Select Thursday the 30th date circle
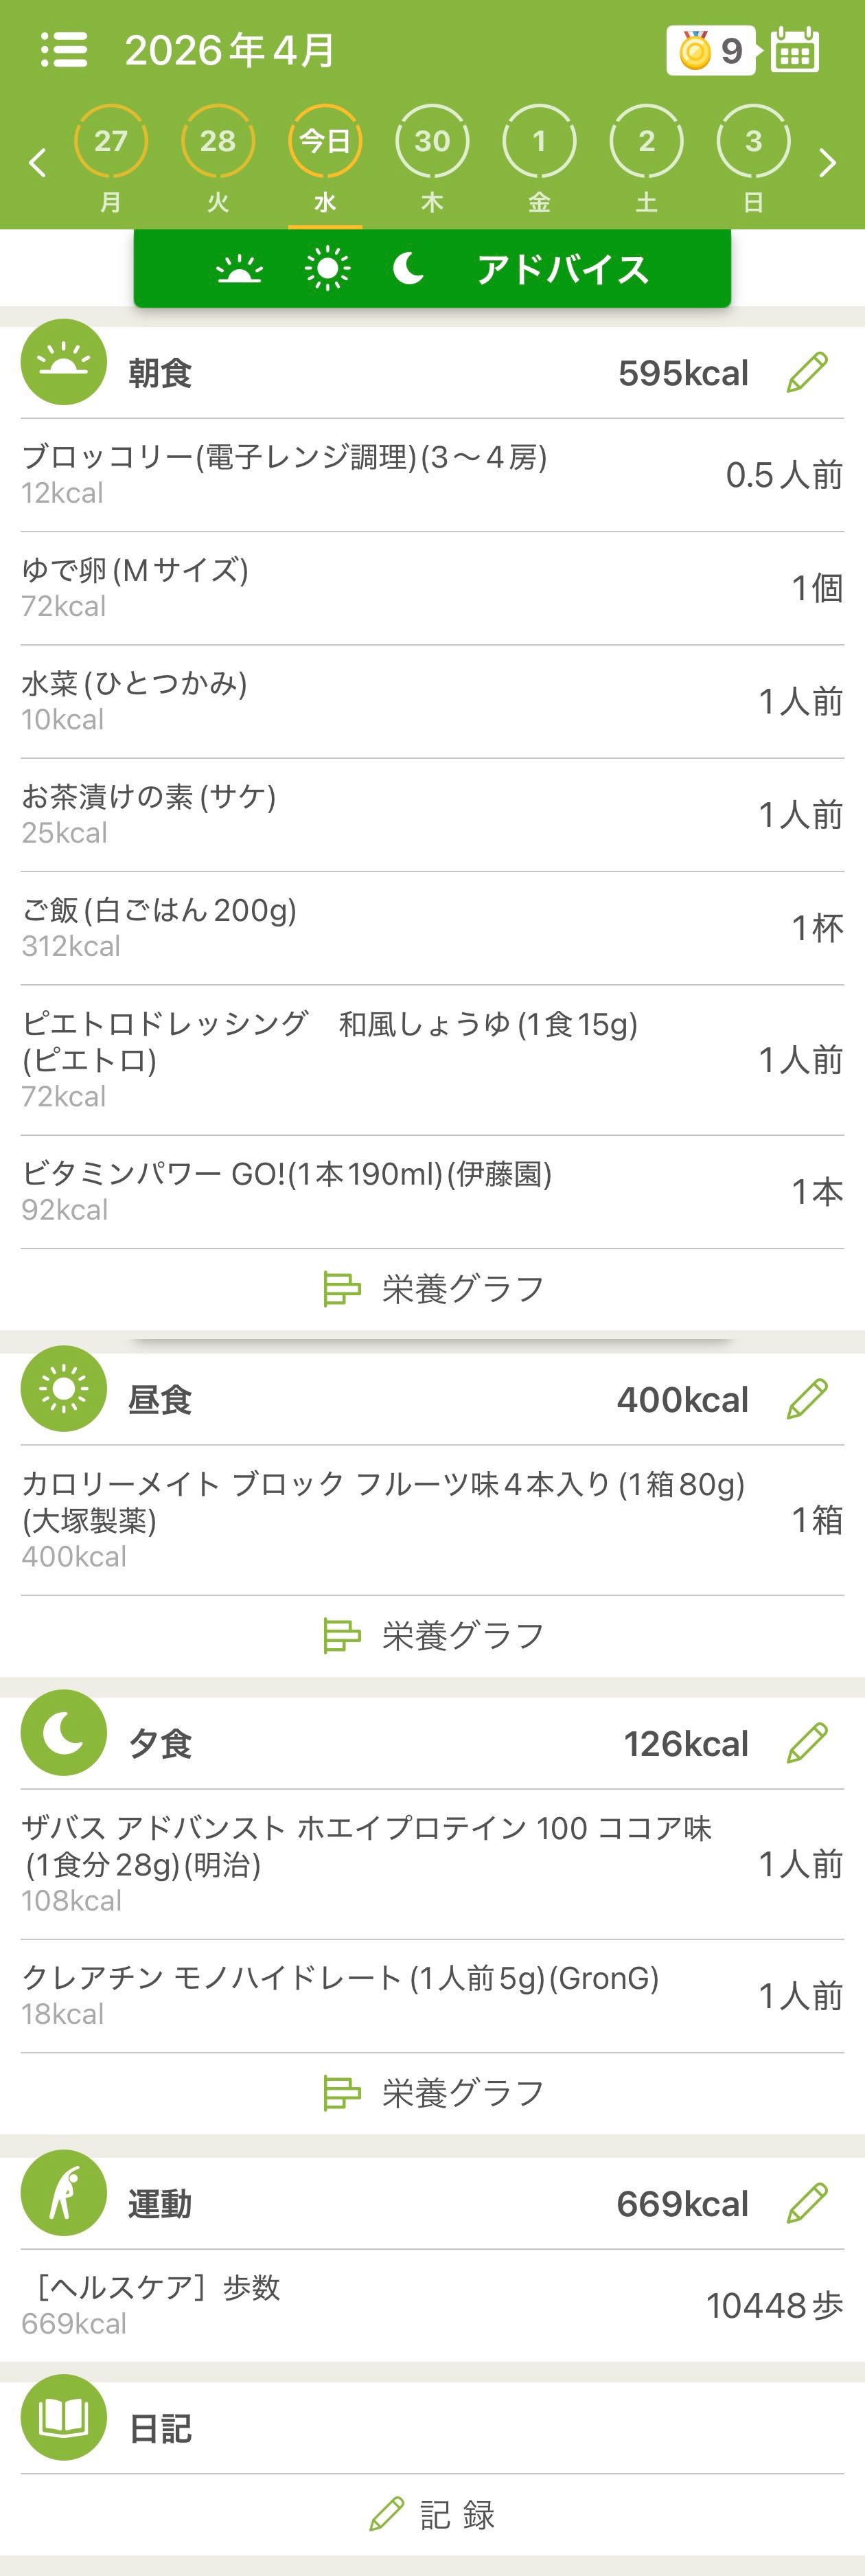The image size is (865, 2576). pyautogui.click(x=432, y=142)
